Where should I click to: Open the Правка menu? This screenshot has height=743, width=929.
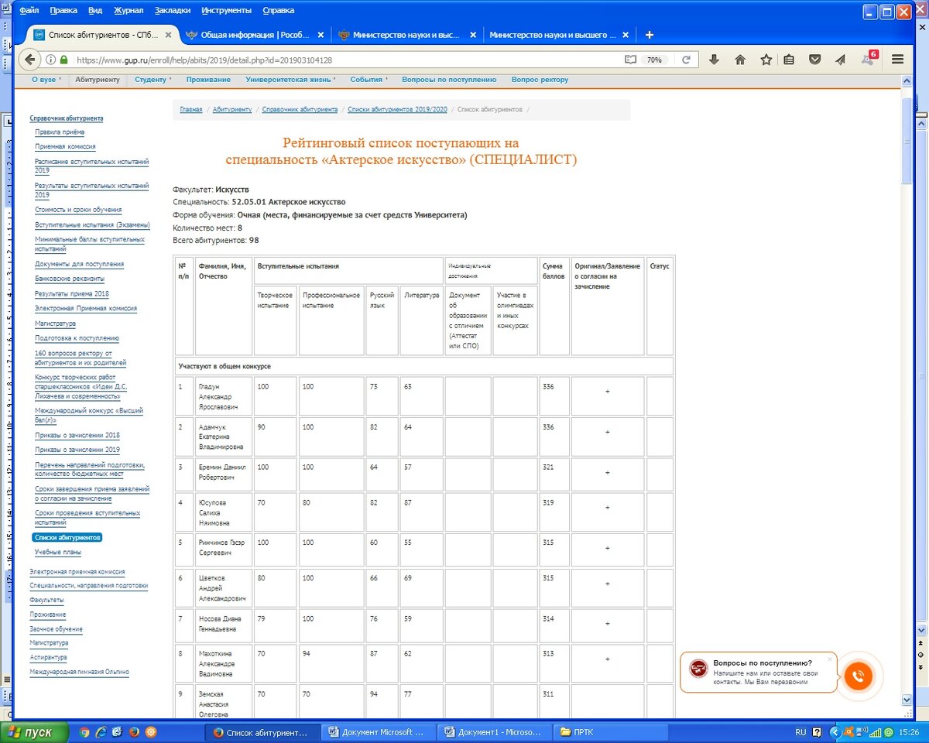coord(63,11)
